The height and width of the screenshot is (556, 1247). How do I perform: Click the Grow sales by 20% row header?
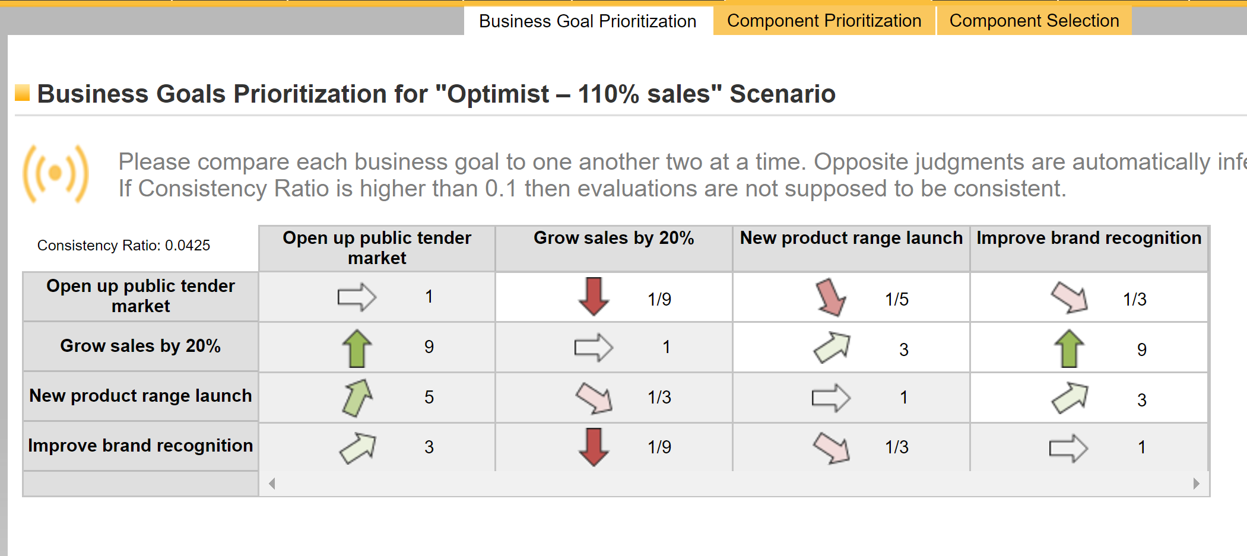pyautogui.click(x=140, y=347)
